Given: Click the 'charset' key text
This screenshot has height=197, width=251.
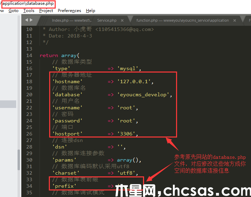Looking at the screenshot, I should coord(66,173).
